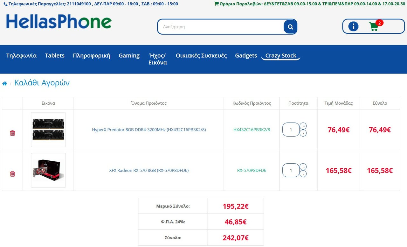Open the Πληροφορική menu

[x=92, y=56]
